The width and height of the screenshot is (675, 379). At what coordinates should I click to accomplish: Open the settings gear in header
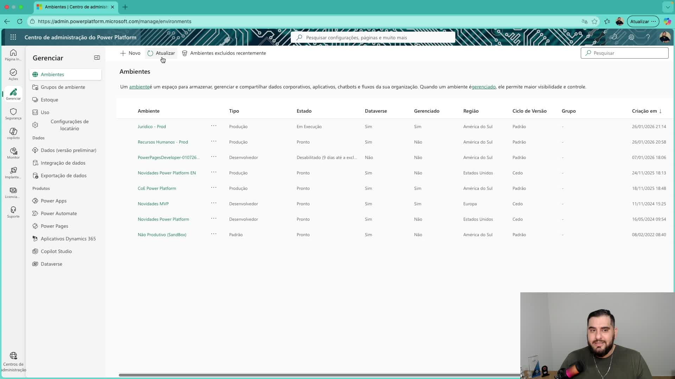coord(631,37)
